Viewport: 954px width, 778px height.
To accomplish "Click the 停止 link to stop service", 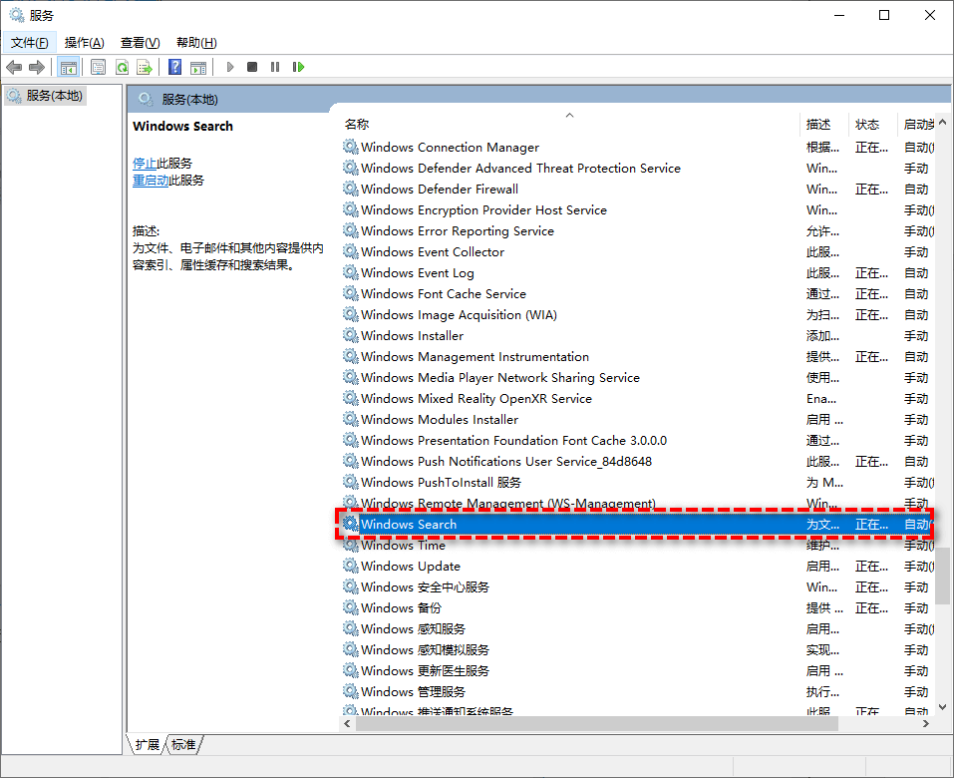I will click(145, 163).
